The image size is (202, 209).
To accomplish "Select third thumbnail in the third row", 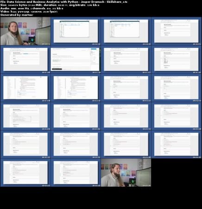I will click(x=126, y=88).
